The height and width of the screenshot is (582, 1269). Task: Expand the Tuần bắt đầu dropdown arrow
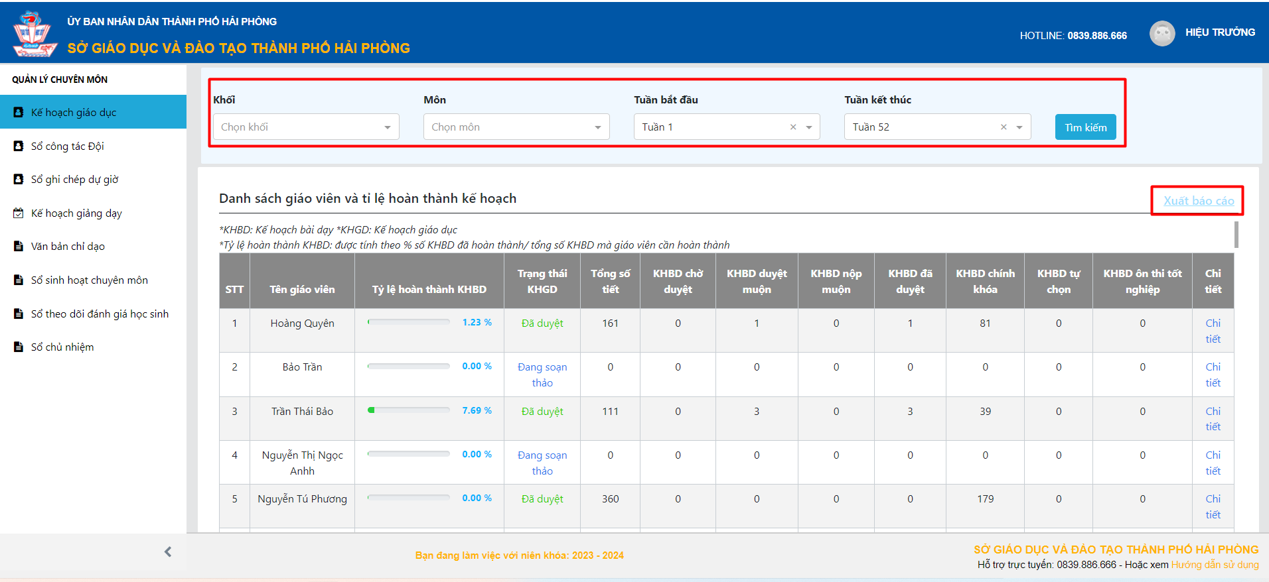click(809, 127)
